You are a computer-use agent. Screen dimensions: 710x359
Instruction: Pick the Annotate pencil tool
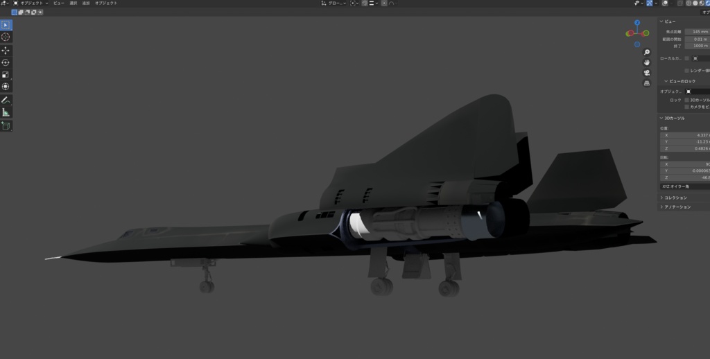click(x=6, y=100)
